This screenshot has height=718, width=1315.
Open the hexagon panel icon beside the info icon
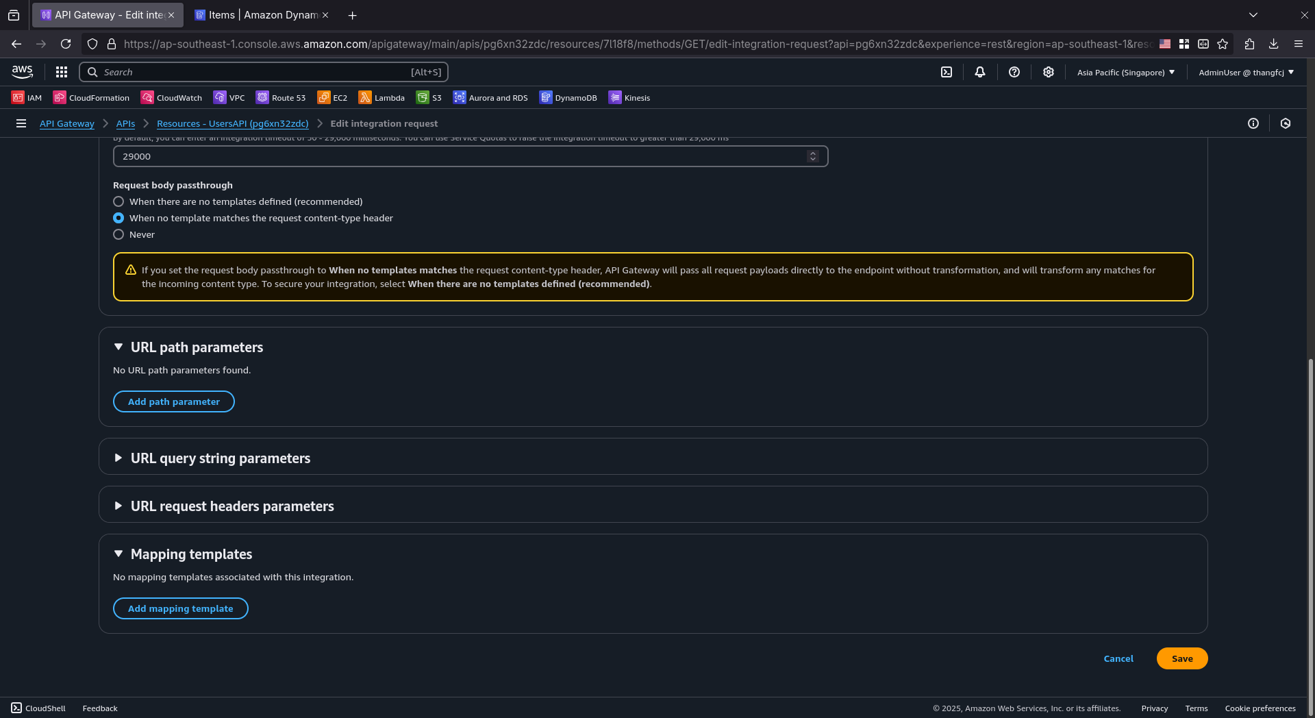[1286, 123]
